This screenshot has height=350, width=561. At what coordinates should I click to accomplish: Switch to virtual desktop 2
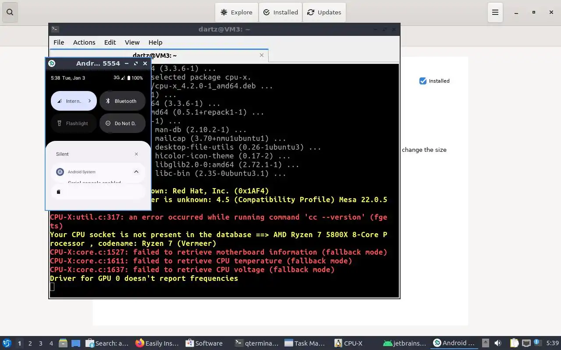click(x=30, y=343)
